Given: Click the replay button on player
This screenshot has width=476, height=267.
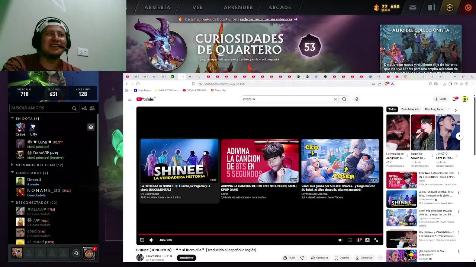Looking at the screenshot, I should 142,240.
